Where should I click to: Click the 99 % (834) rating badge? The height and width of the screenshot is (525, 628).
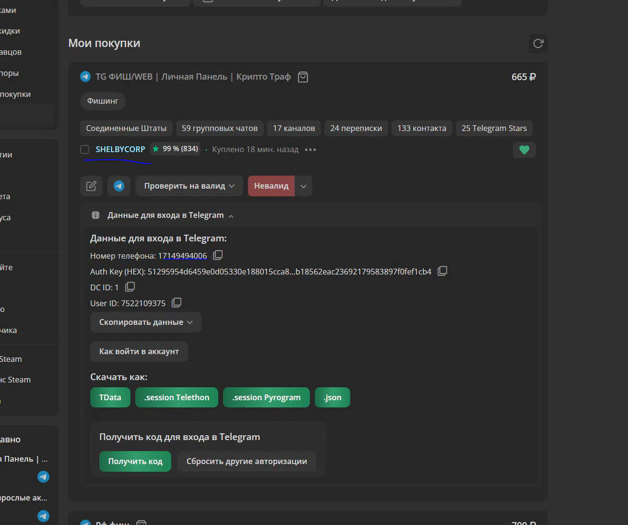pyautogui.click(x=176, y=149)
